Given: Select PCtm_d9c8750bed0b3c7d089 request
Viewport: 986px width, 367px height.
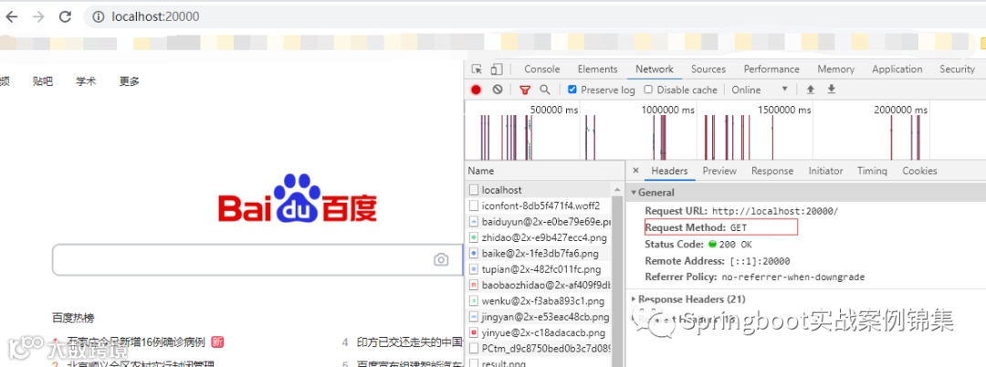Looking at the screenshot, I should click(x=540, y=348).
